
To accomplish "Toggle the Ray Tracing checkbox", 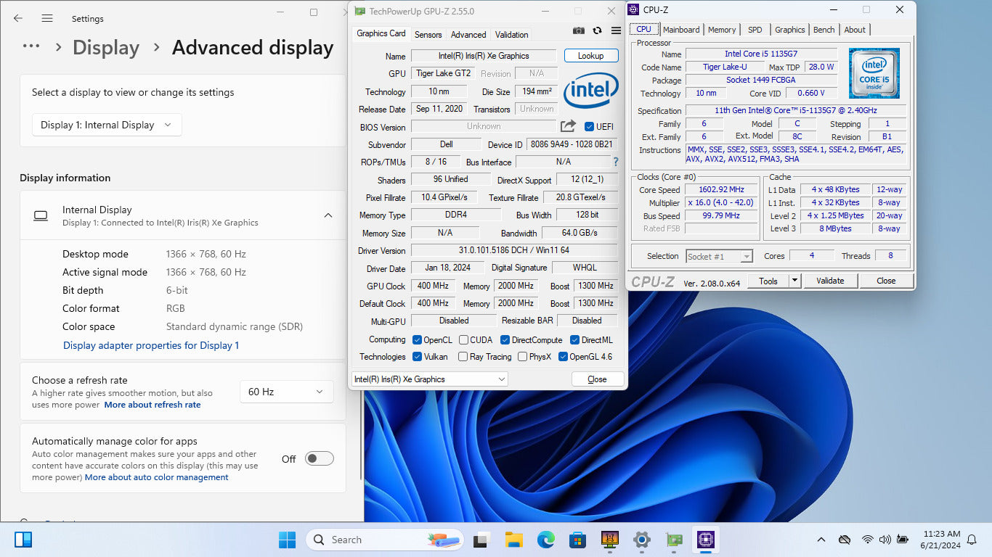I will click(463, 357).
